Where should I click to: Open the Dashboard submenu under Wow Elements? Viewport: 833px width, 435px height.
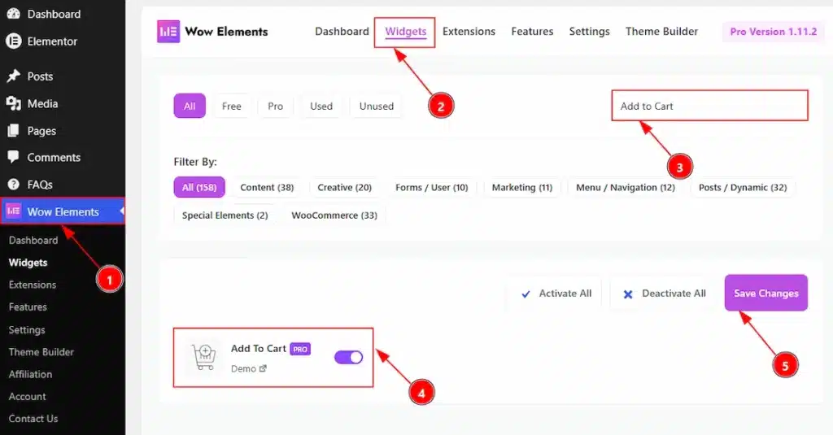tap(33, 240)
